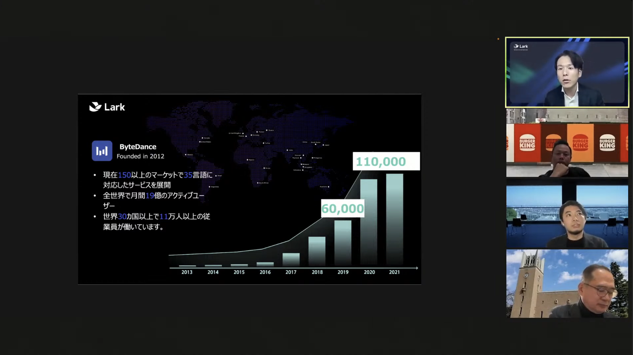The width and height of the screenshot is (633, 355).
Task: Click the 2015 axis label
Action: coord(239,272)
